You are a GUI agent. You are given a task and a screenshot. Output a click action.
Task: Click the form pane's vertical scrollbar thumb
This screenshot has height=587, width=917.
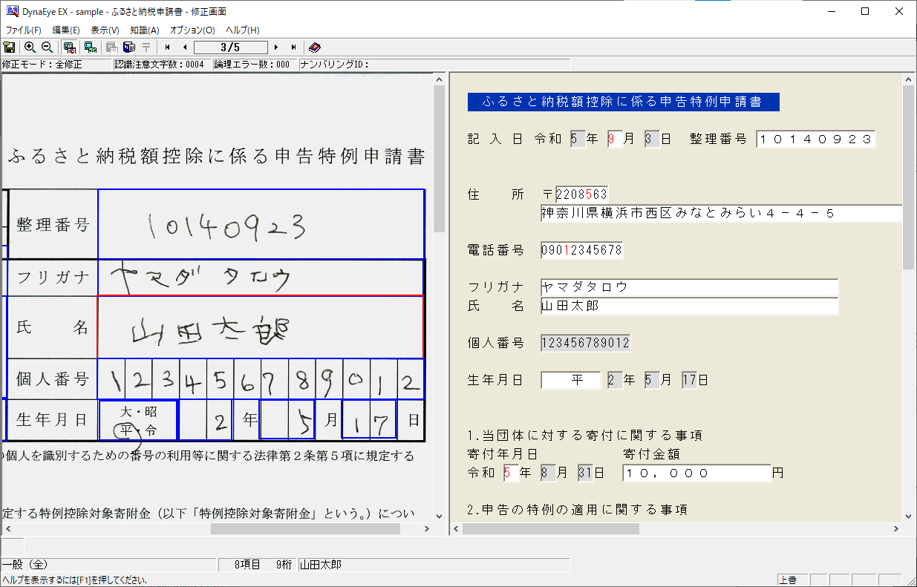click(x=908, y=178)
